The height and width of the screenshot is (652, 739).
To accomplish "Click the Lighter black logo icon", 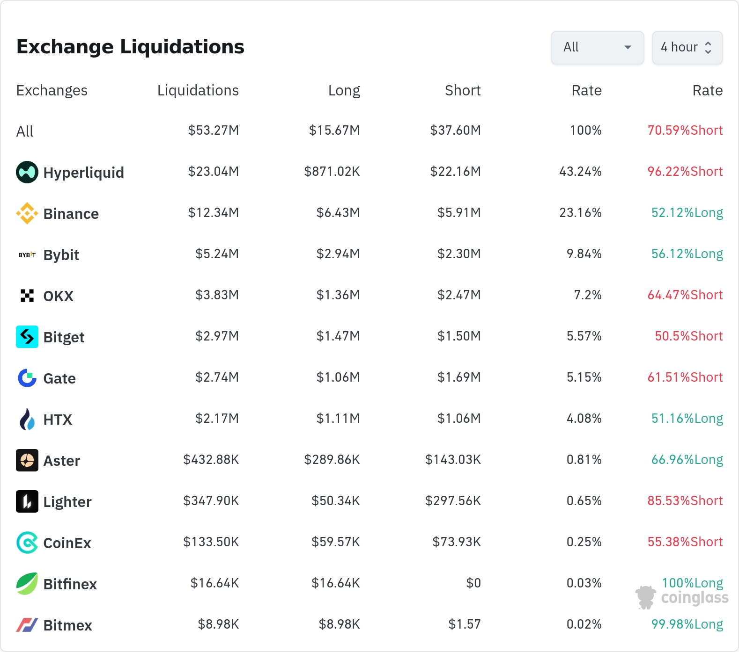I will pos(27,501).
